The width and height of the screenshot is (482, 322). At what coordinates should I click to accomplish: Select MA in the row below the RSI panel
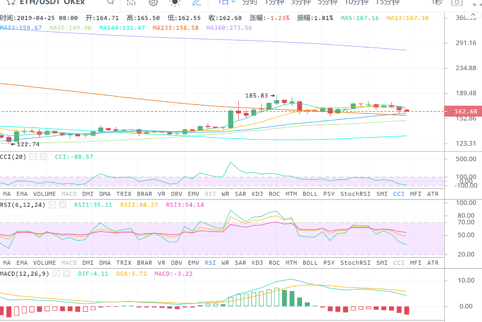pyautogui.click(x=7, y=263)
